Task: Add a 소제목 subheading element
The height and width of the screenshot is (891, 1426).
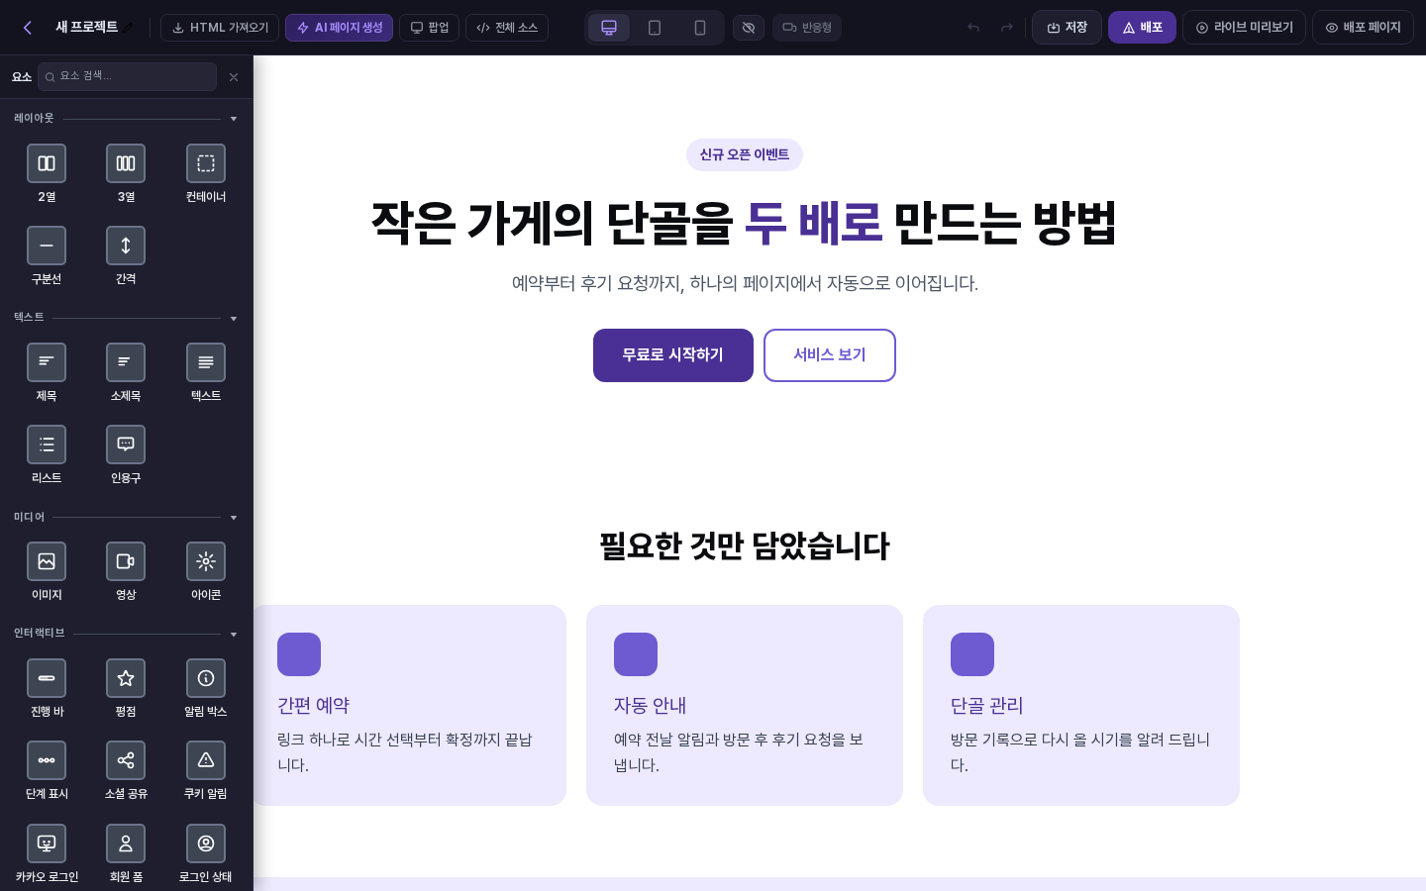Action: coord(126,372)
